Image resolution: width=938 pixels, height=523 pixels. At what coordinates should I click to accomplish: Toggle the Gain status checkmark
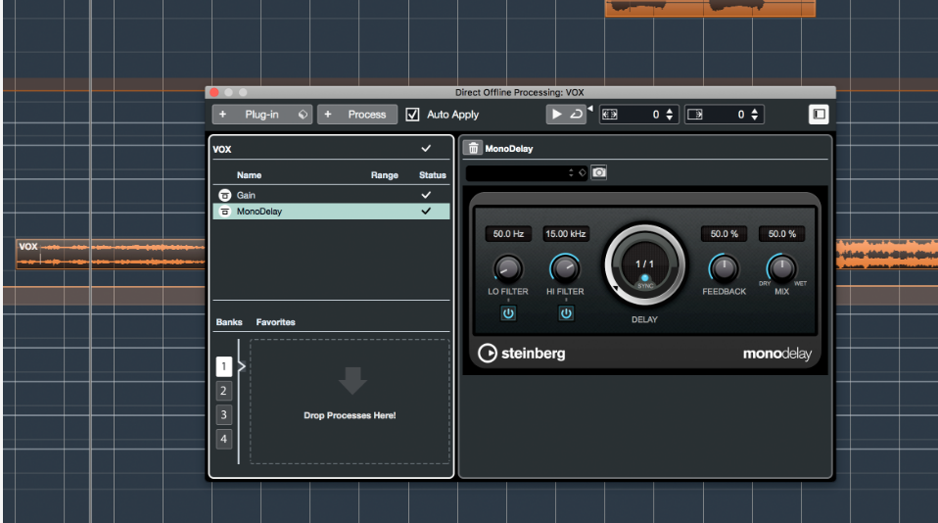pos(426,195)
